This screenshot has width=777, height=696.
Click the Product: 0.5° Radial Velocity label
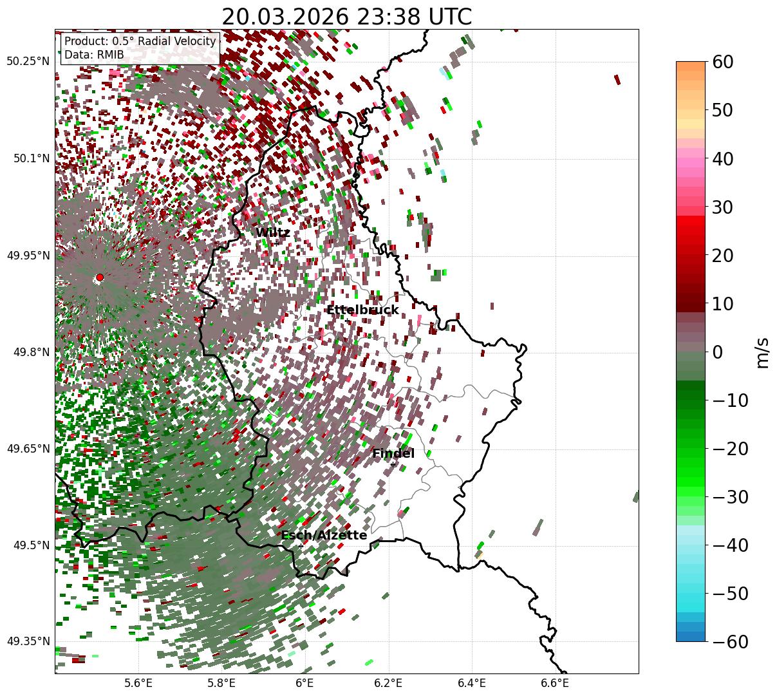140,41
